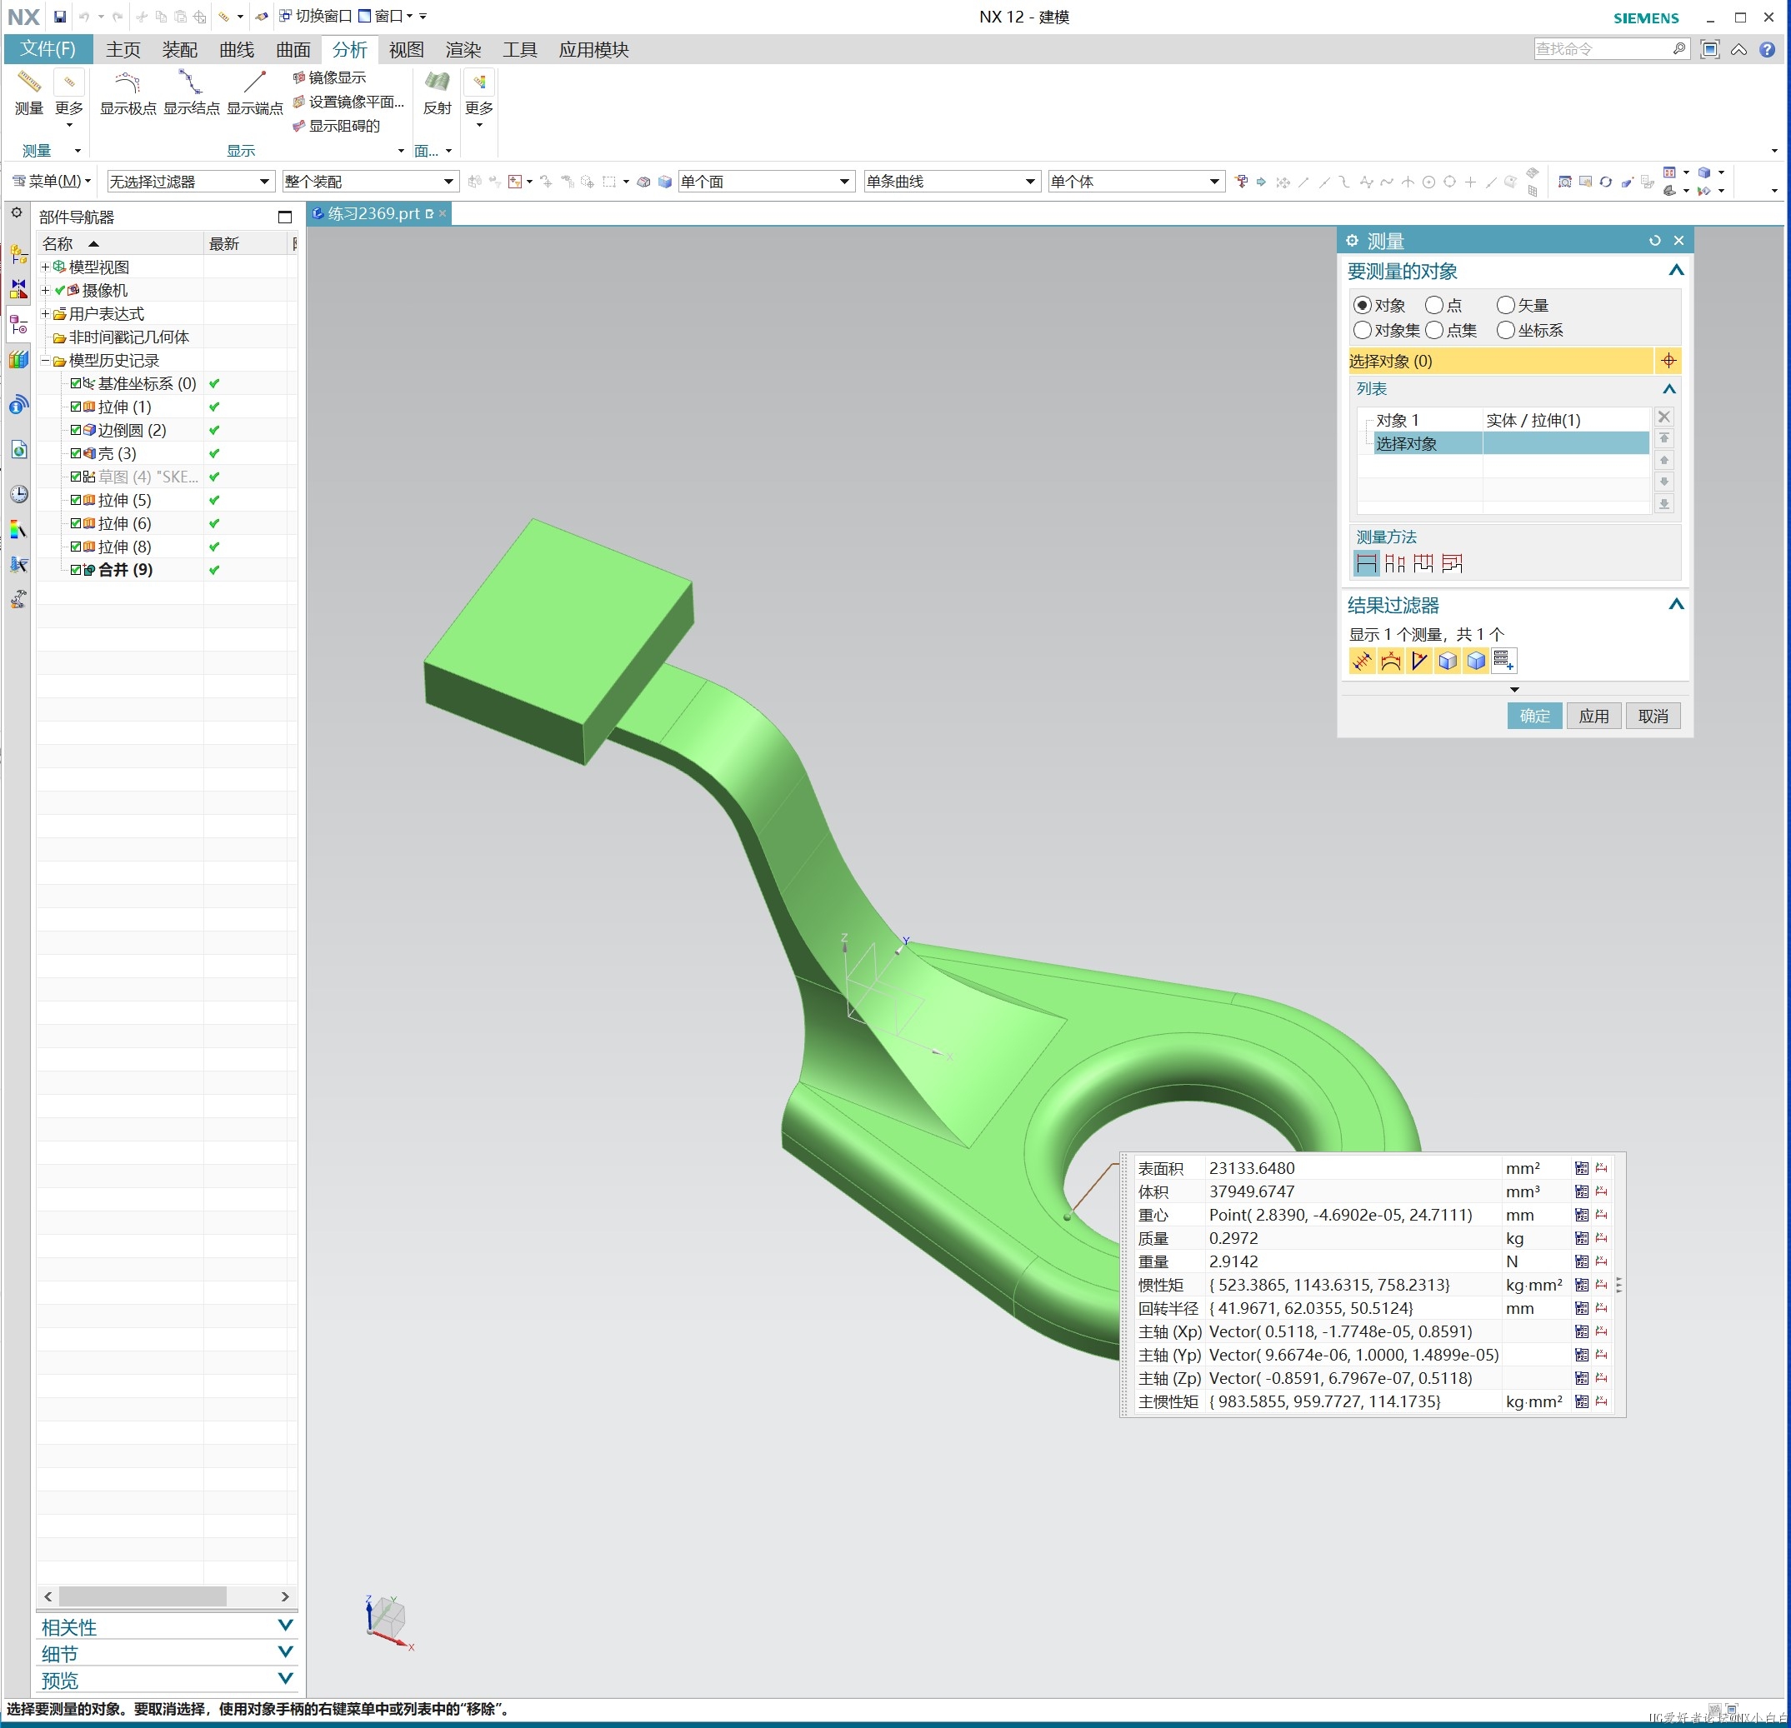
Task: Select the 坐标系 (CSYS) radio button
Action: (1505, 330)
